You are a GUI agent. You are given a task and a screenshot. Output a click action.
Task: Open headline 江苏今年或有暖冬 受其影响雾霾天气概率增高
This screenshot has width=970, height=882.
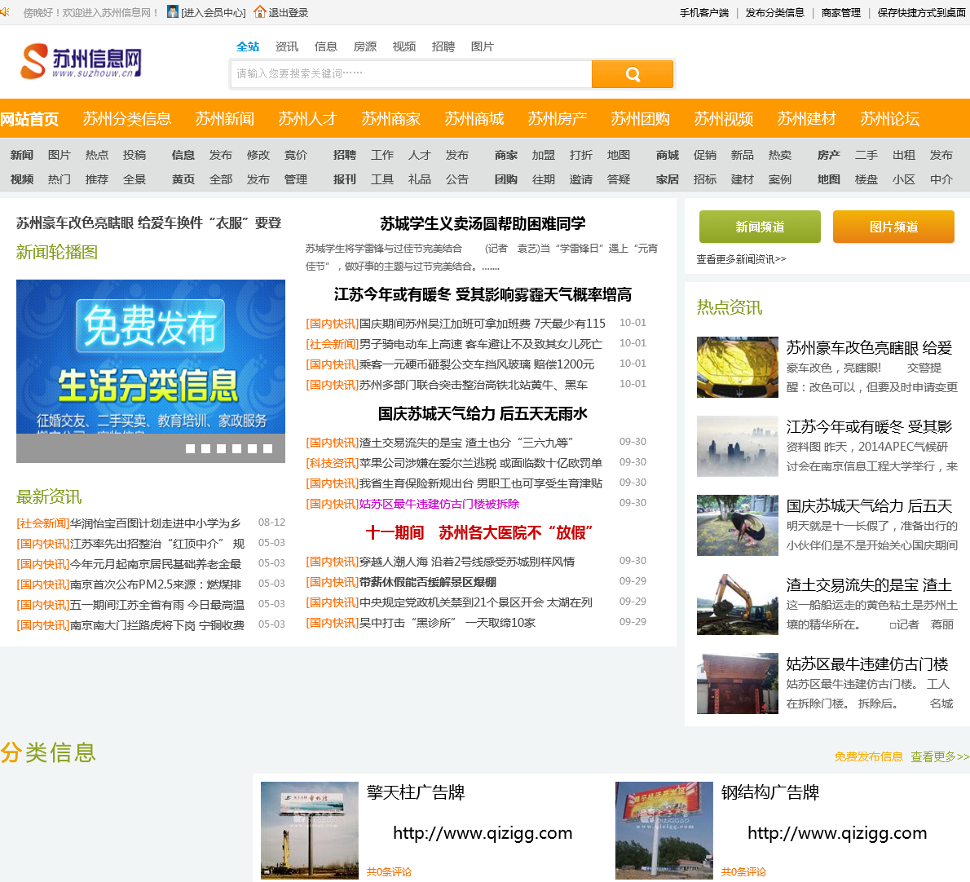pos(483,294)
